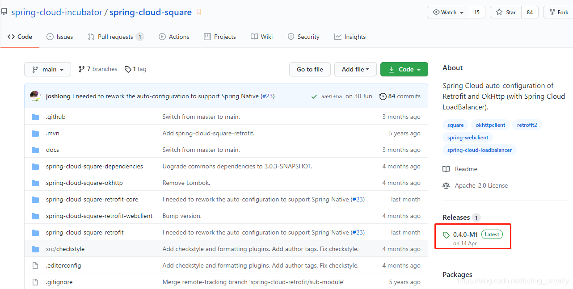Click the docs folder icon
The image size is (573, 289).
pyautogui.click(x=35, y=150)
